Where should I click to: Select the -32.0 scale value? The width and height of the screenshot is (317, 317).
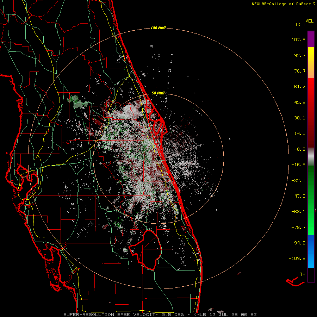[x=298, y=181]
